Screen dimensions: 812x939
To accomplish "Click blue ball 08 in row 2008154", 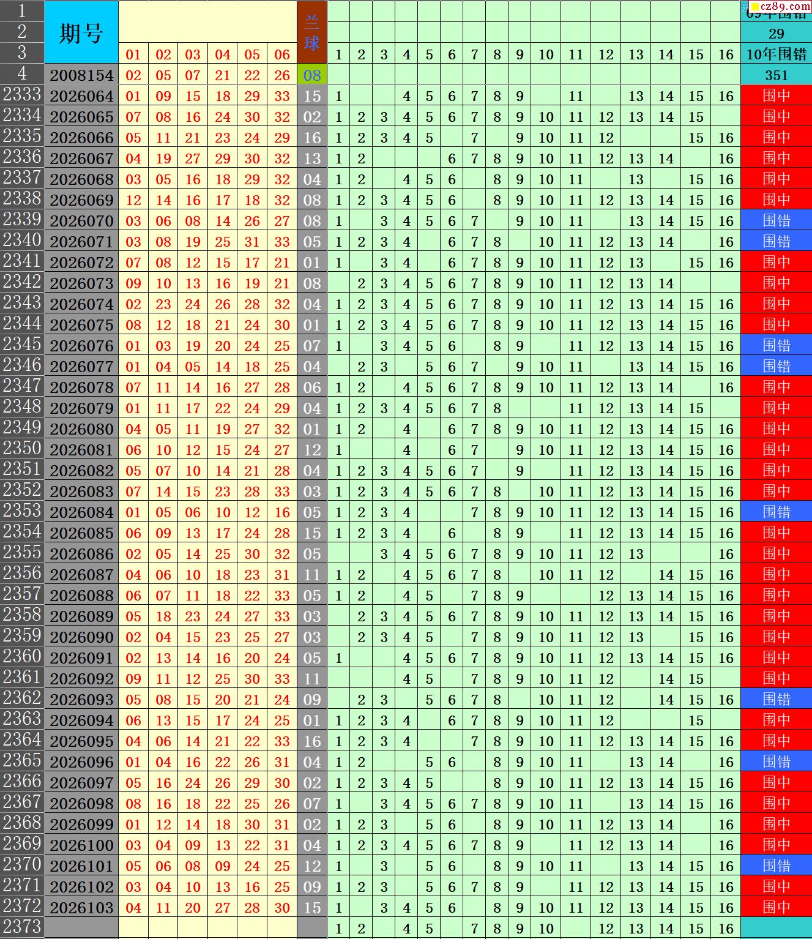I will 312,75.
